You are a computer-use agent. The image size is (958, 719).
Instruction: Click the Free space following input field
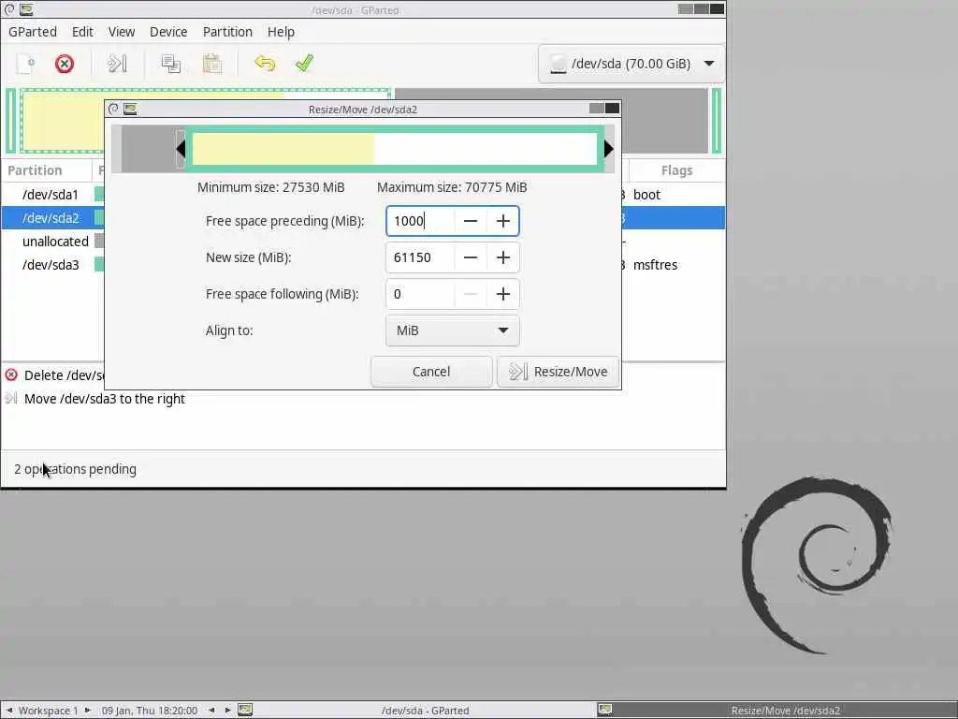pyautogui.click(x=420, y=295)
